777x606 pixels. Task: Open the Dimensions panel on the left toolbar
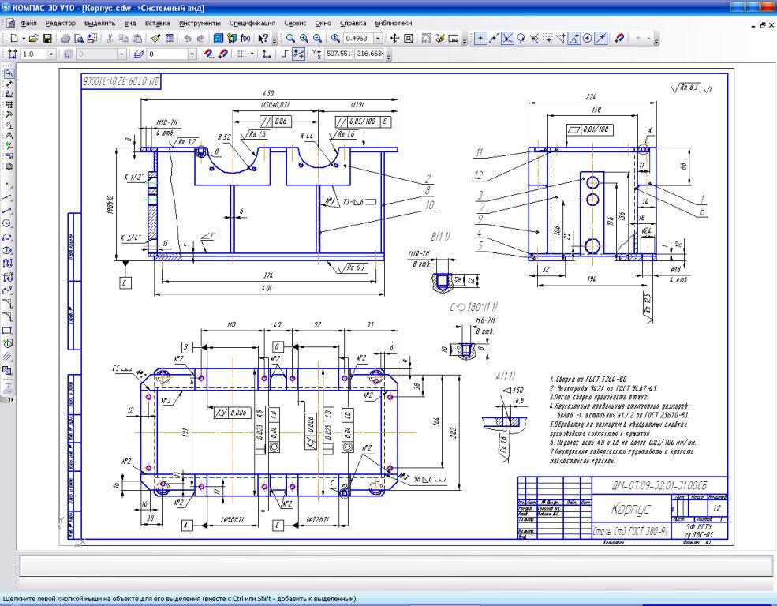[x=9, y=83]
